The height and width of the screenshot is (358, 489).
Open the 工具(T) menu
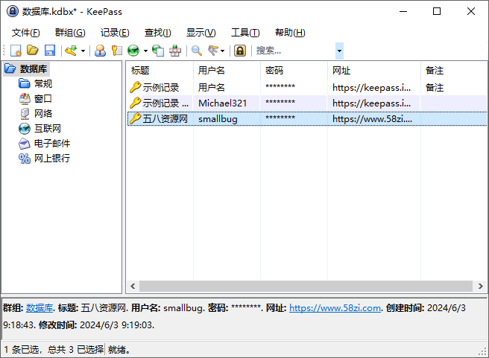click(x=245, y=33)
